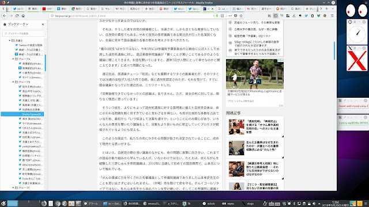Click the xclock analog clock face
The width and height of the screenshot is (369, 207).
(x=357, y=34)
